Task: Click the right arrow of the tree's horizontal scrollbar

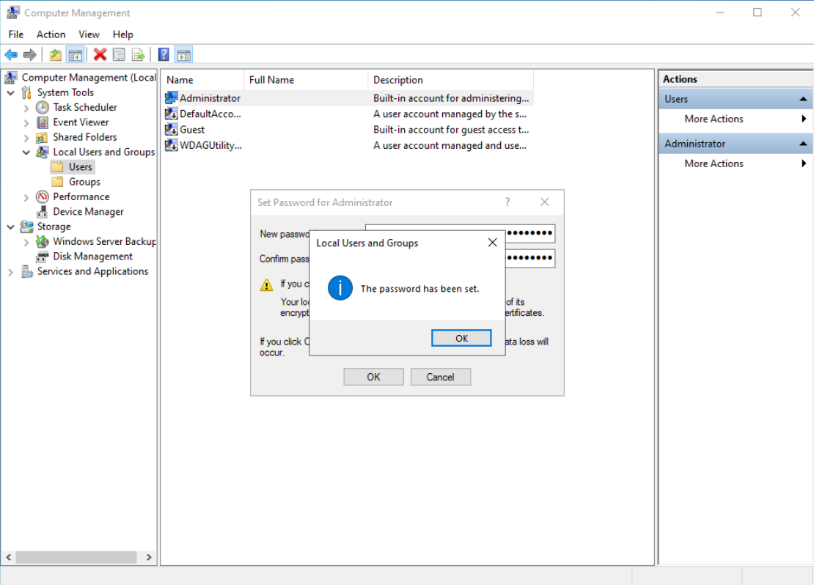Action: [150, 557]
